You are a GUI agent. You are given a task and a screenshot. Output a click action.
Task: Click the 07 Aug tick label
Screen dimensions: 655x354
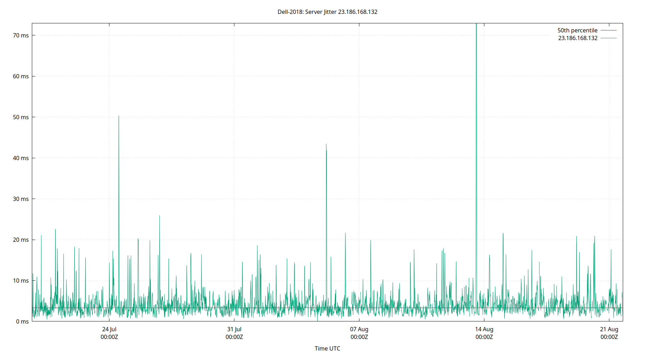point(359,329)
